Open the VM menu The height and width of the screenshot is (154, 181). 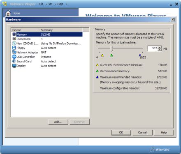(51, 4)
